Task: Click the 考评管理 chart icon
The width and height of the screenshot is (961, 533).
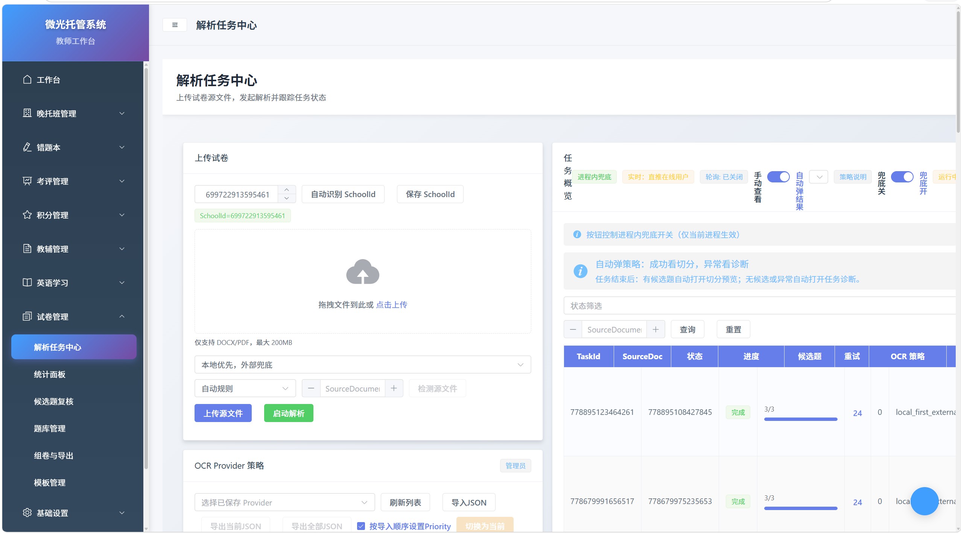Action: click(27, 181)
